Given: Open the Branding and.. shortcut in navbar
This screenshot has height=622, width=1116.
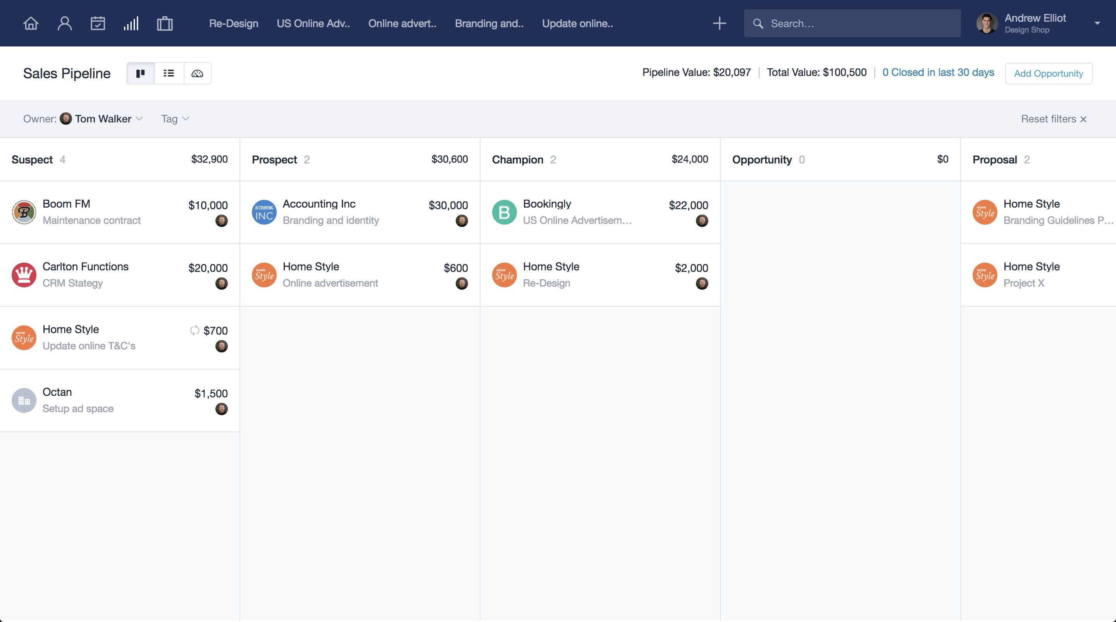Looking at the screenshot, I should click(x=489, y=24).
